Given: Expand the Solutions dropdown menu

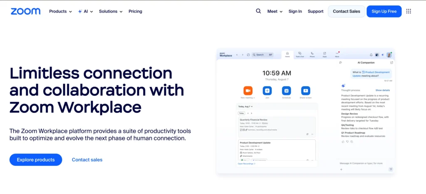Looking at the screenshot, I should pyautogui.click(x=111, y=11).
